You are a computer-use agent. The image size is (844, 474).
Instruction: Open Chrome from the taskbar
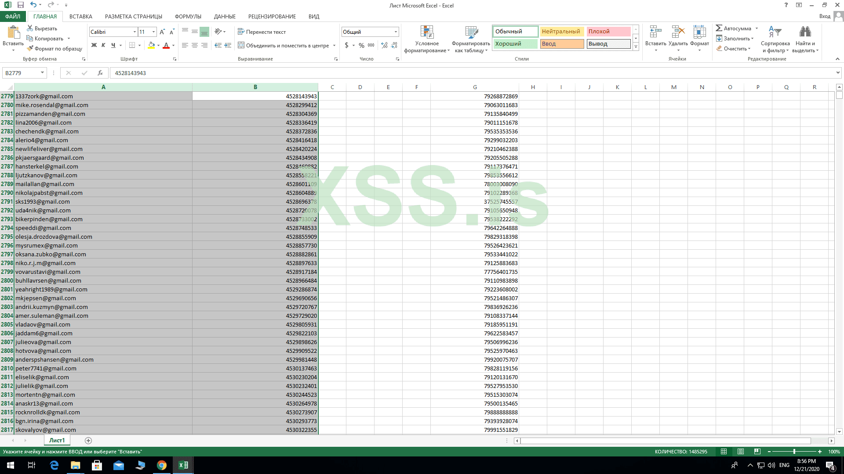162,465
